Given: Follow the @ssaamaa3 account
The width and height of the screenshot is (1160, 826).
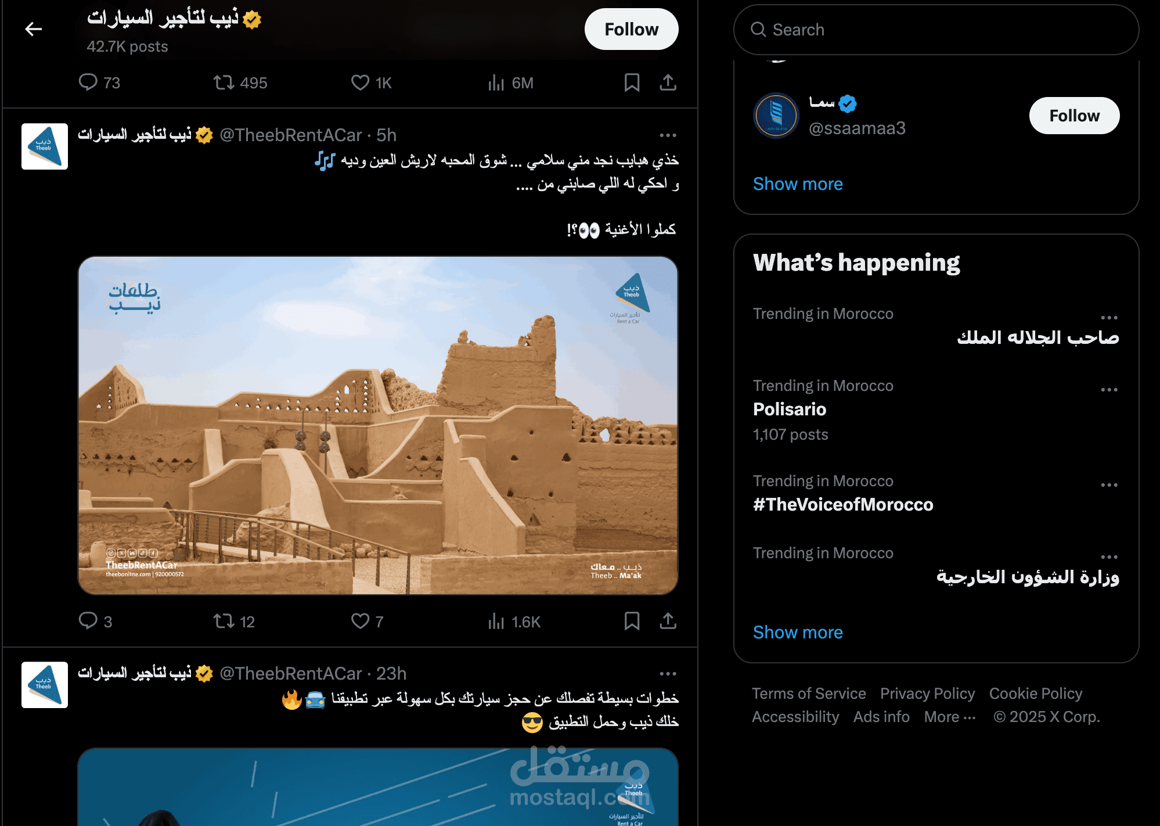Looking at the screenshot, I should (x=1074, y=116).
